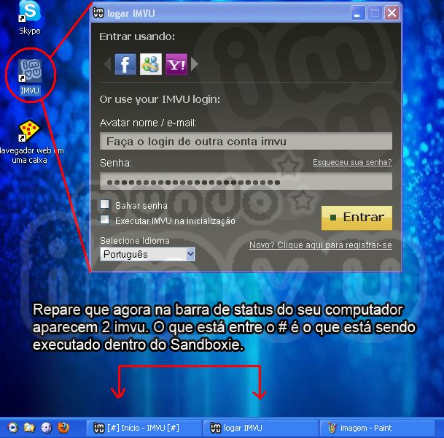Select the Skype desktop shortcut
444x438 pixels.
(30, 18)
